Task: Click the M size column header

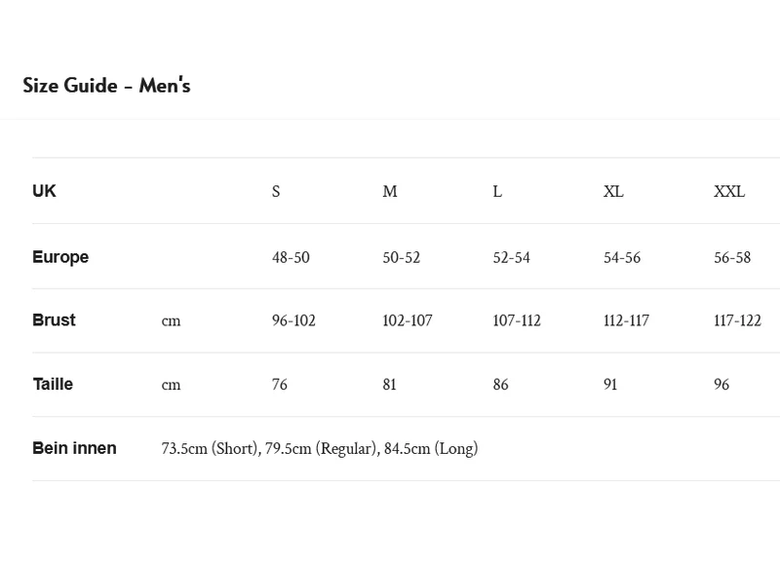Action: 390,191
